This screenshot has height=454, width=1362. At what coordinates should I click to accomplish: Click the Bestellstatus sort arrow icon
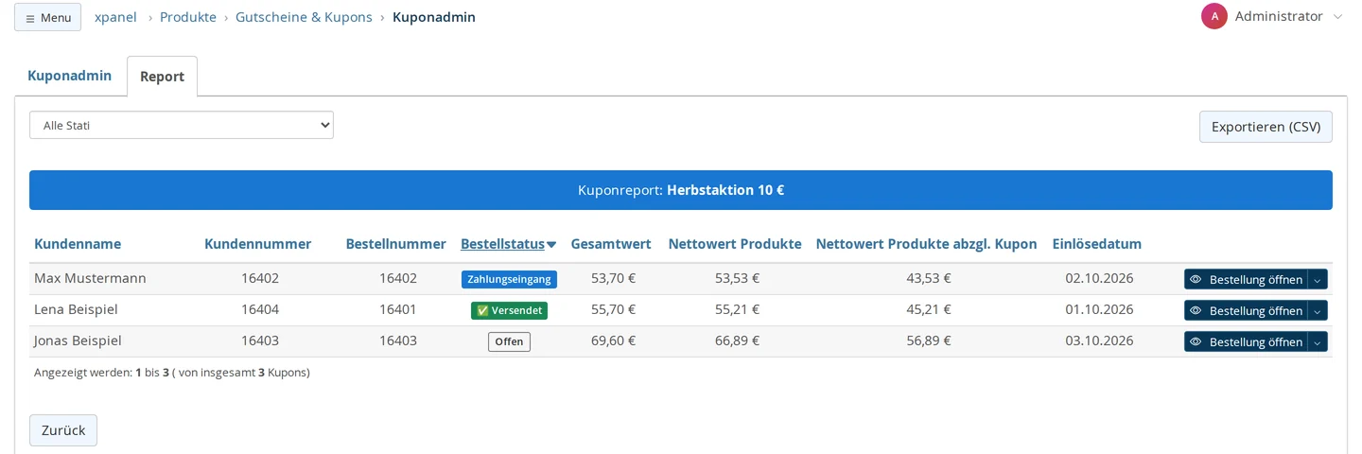click(x=551, y=245)
